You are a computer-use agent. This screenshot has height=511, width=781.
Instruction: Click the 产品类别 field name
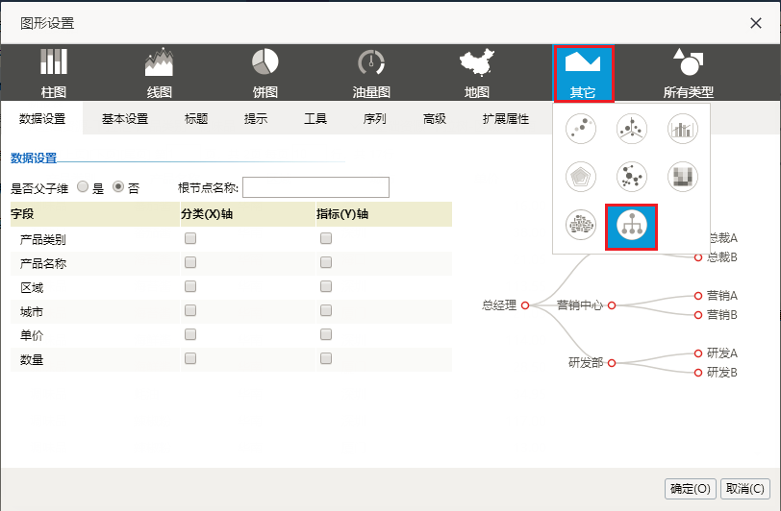tap(43, 239)
